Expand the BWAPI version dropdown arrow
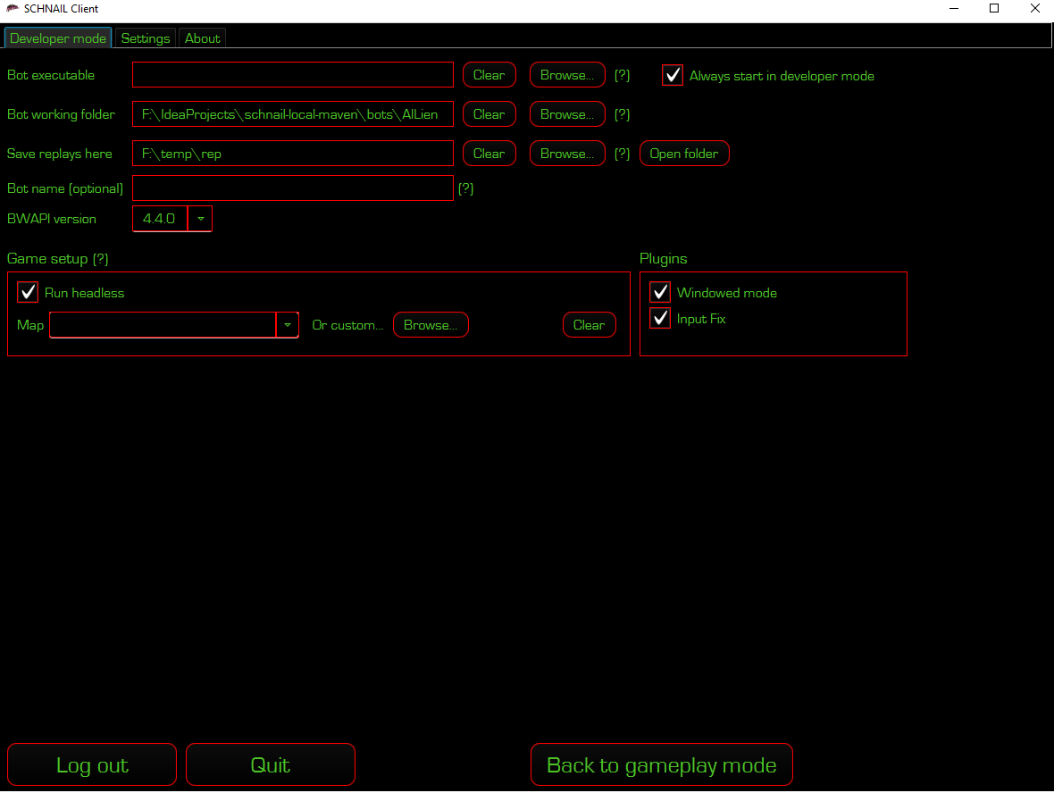Image resolution: width=1054 pixels, height=793 pixels. (x=200, y=219)
